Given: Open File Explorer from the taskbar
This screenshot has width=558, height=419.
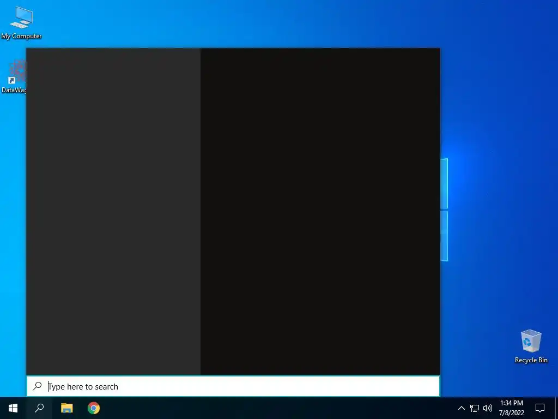Looking at the screenshot, I should (66, 408).
